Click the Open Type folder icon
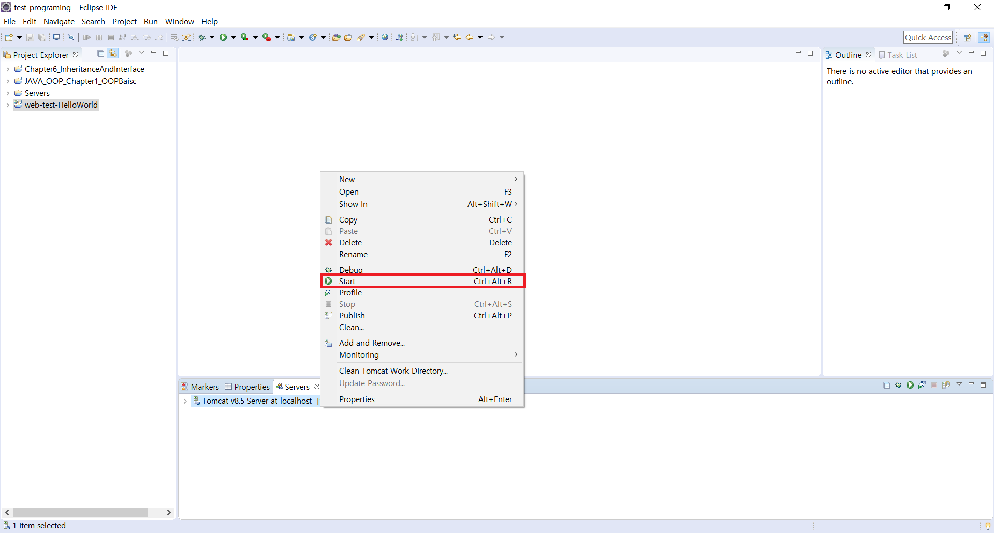Image resolution: width=994 pixels, height=533 pixels. pyautogui.click(x=336, y=37)
